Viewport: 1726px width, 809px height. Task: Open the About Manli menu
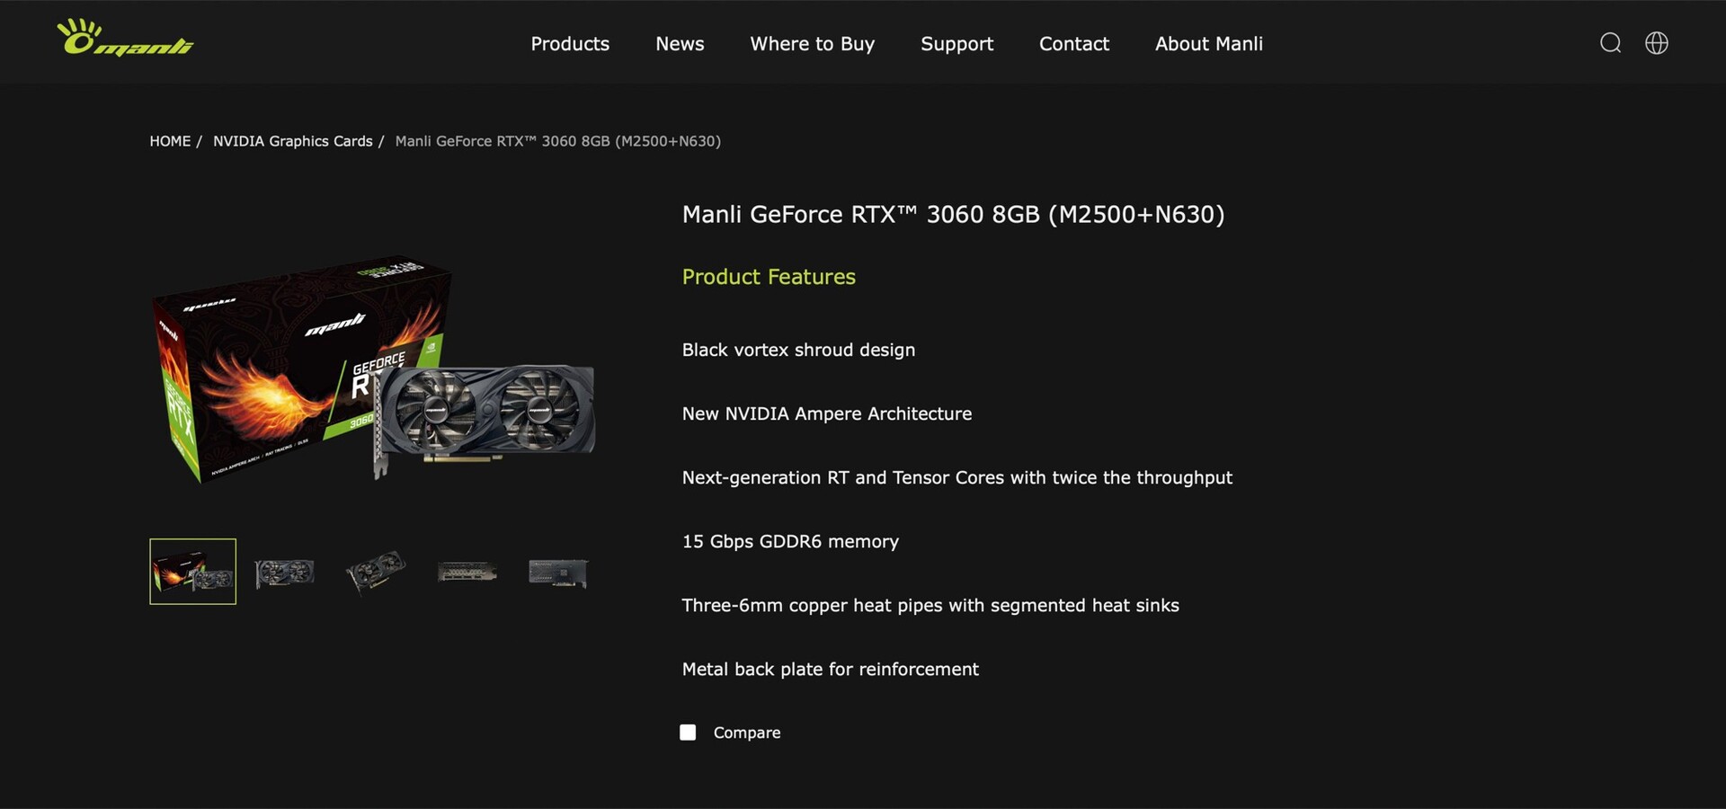(1208, 44)
